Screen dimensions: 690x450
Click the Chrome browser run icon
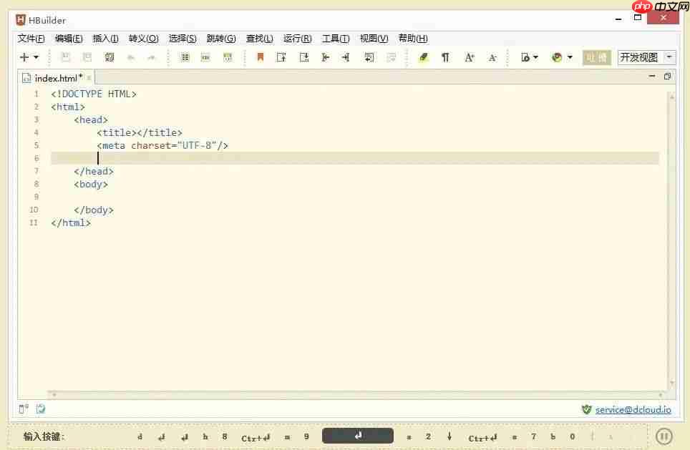(557, 57)
